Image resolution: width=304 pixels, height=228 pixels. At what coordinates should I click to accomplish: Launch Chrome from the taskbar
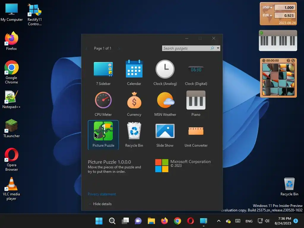click(178, 221)
